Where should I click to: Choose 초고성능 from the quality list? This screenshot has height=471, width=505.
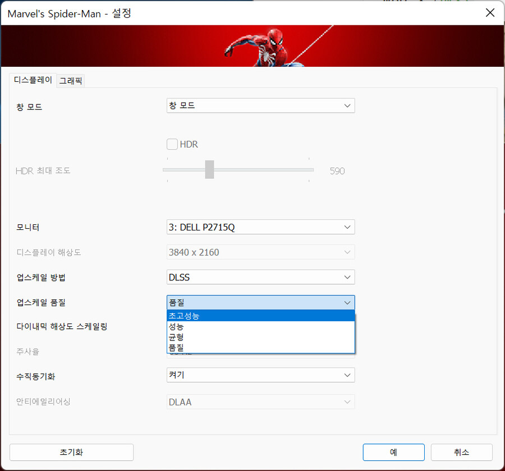click(260, 316)
